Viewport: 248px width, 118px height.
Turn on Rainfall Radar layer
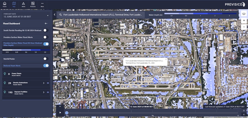click(x=46, y=59)
